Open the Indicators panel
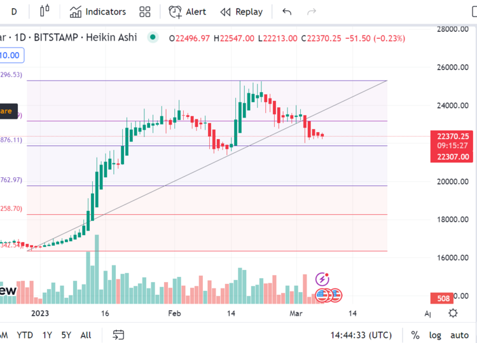477x343 pixels. click(x=98, y=11)
